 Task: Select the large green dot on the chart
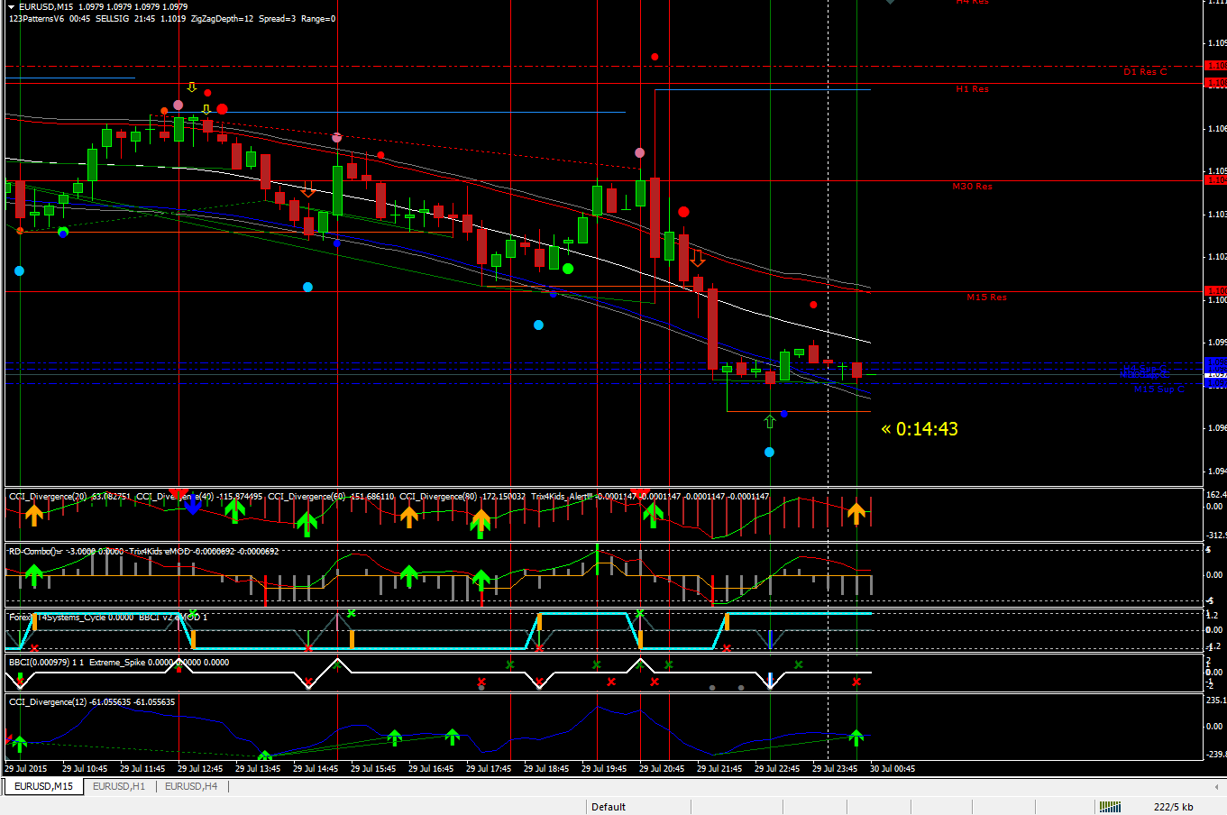(568, 269)
